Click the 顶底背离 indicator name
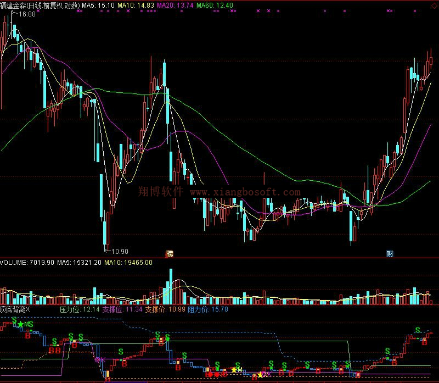This screenshot has height=383, width=439. point(13,310)
